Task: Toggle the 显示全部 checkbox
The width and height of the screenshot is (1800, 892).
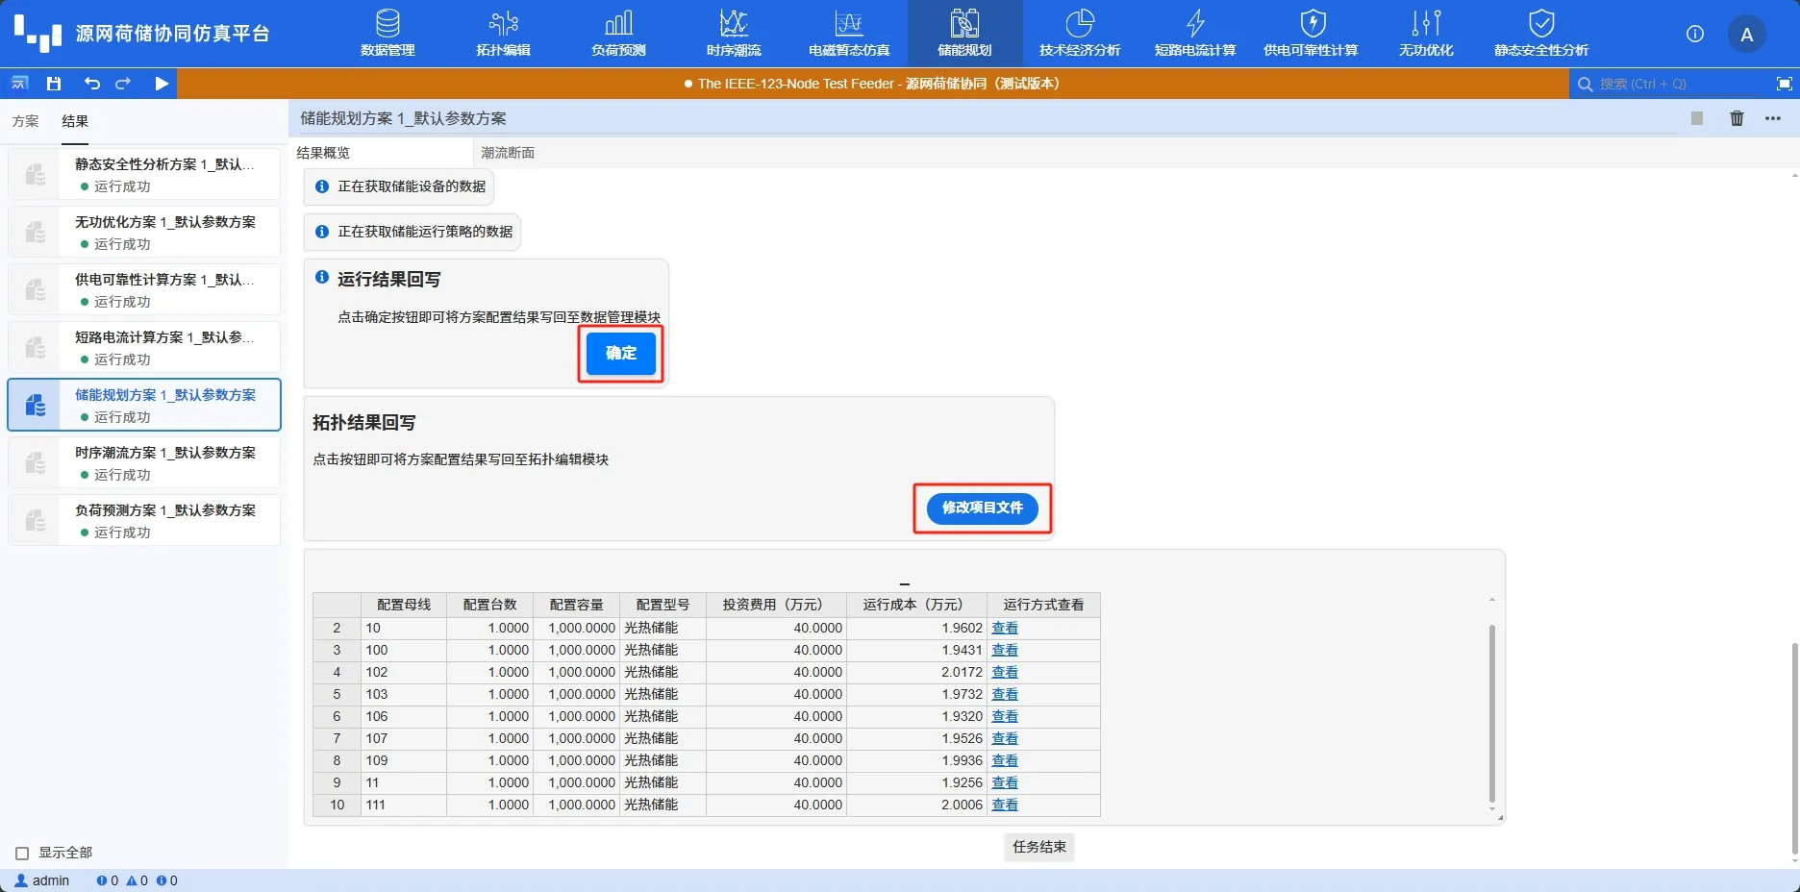Action: click(22, 853)
